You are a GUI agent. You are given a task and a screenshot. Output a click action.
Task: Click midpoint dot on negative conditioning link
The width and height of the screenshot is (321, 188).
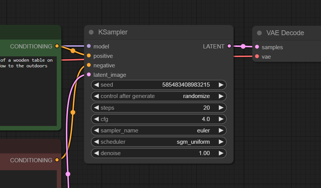click(x=73, y=112)
